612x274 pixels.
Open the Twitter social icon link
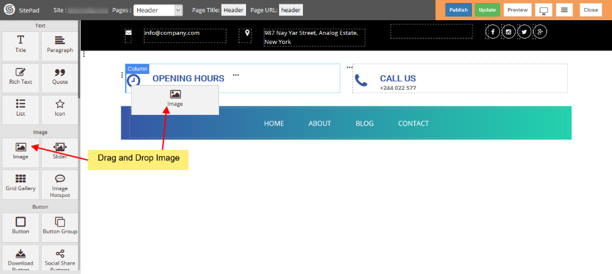pos(524,32)
